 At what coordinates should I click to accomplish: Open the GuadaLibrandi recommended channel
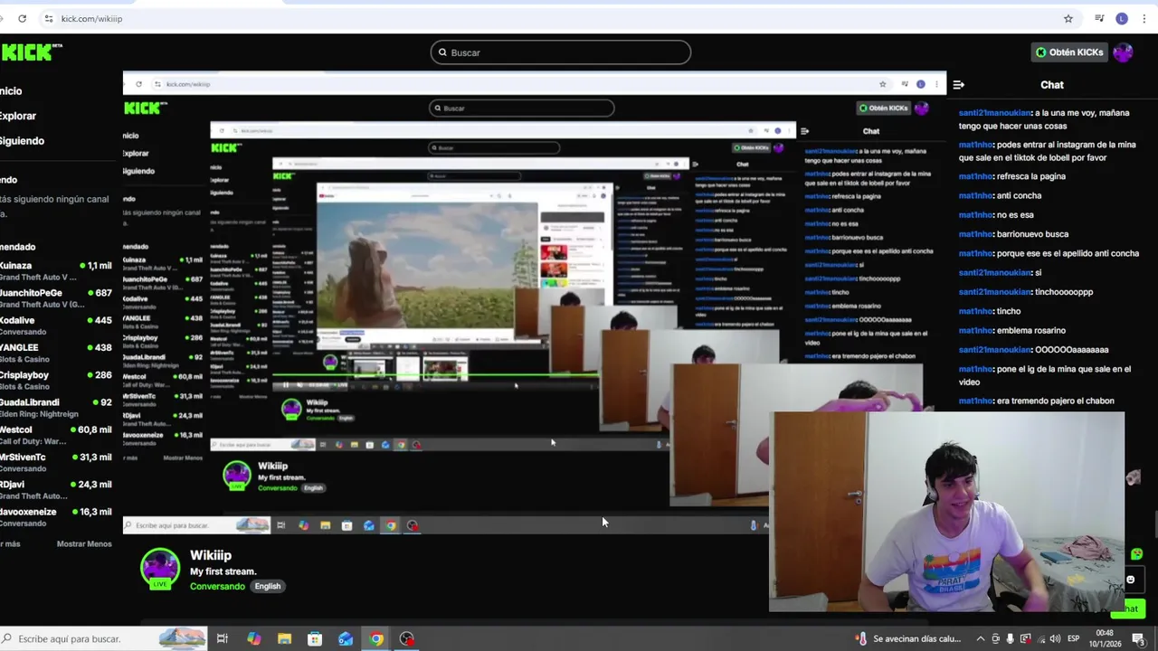(56, 408)
